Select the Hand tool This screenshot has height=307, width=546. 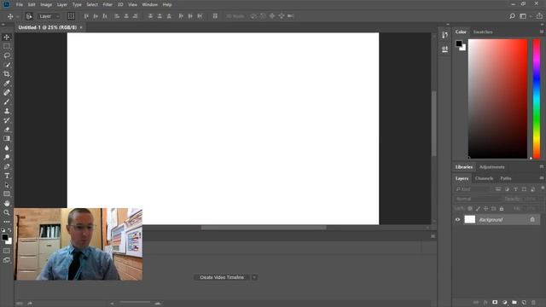7,203
